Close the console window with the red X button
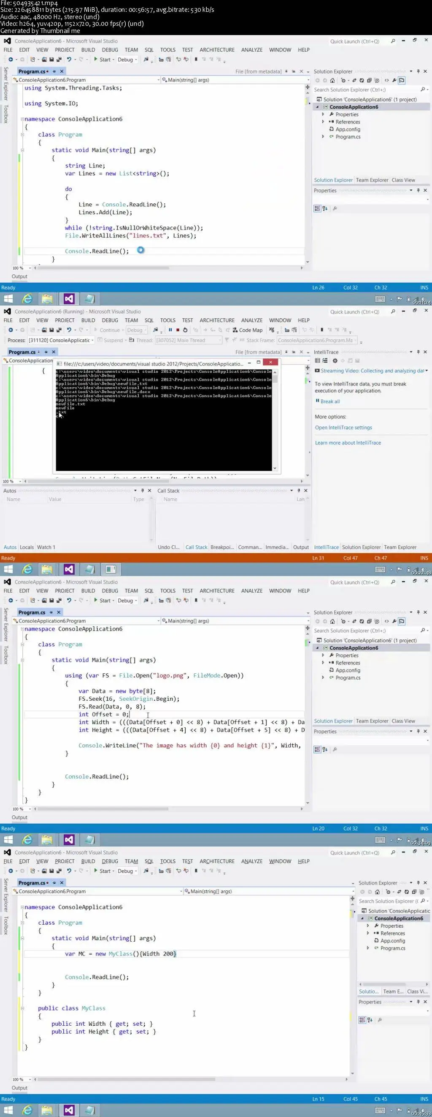Image resolution: width=432 pixels, height=1117 pixels. click(270, 363)
